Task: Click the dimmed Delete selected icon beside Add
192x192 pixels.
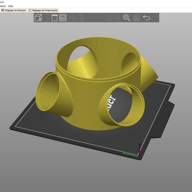Action: (47, 17)
